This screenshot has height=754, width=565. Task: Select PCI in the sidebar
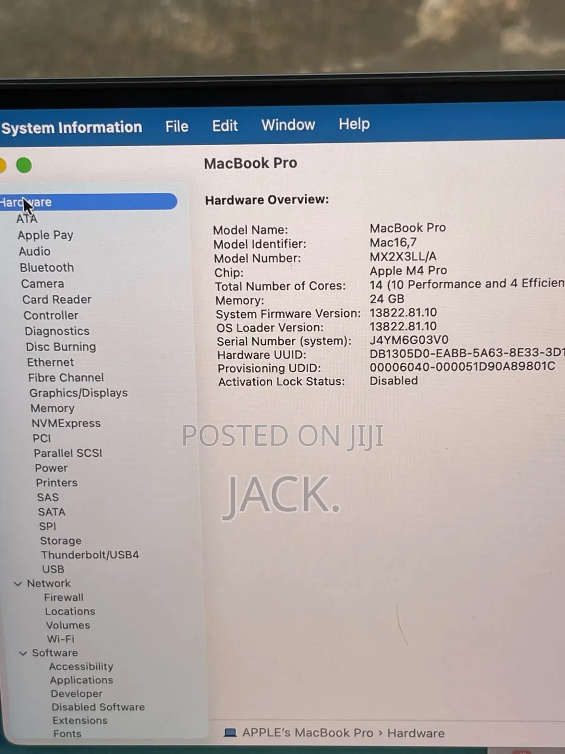click(42, 438)
